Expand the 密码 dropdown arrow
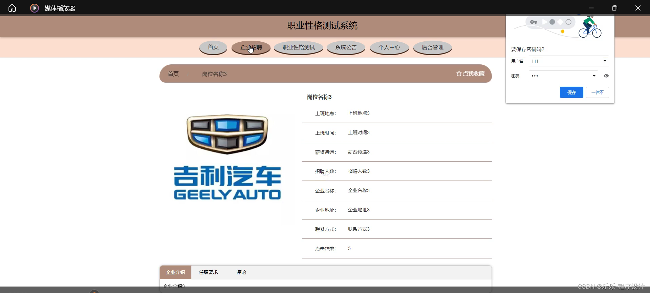This screenshot has width=650, height=293. [594, 76]
